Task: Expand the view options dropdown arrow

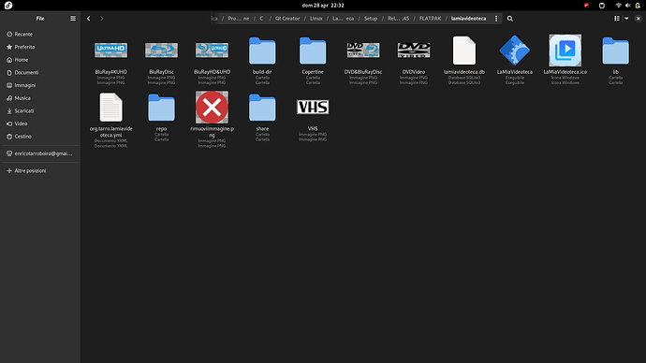Action: 626,19
